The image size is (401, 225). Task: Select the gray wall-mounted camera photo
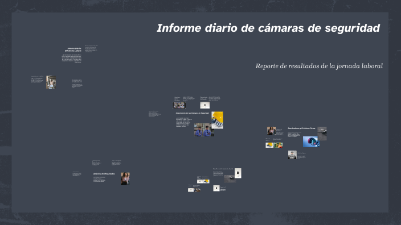[322, 134]
